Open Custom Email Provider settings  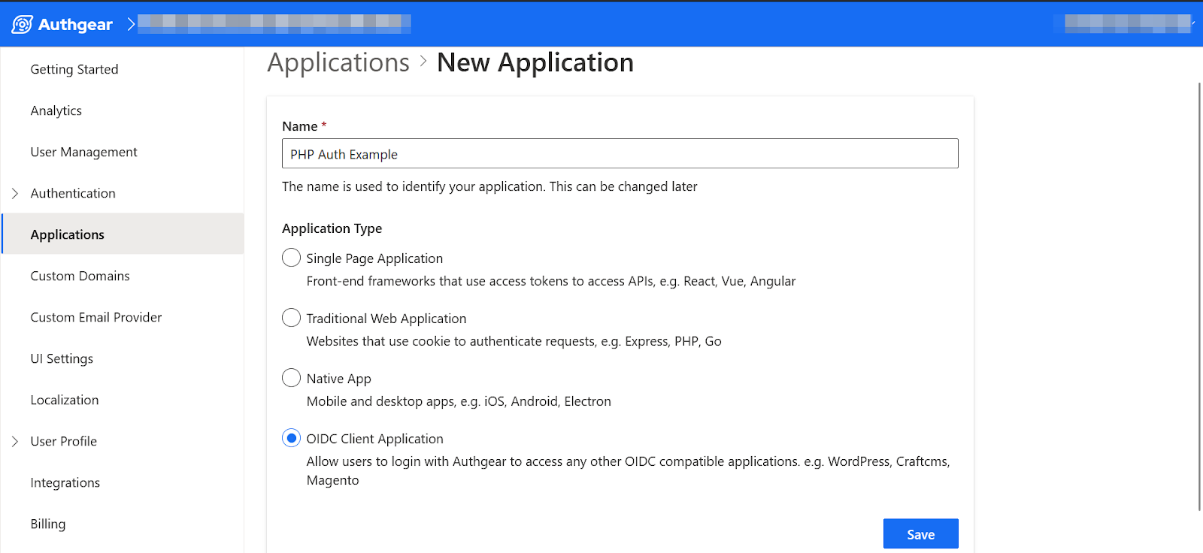[96, 317]
